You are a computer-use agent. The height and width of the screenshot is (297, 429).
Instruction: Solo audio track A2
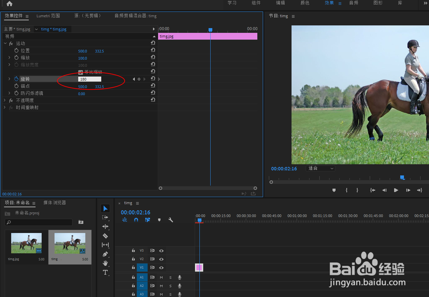(170, 286)
